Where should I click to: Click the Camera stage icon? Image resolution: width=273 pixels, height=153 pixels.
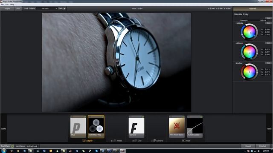pos(153,141)
